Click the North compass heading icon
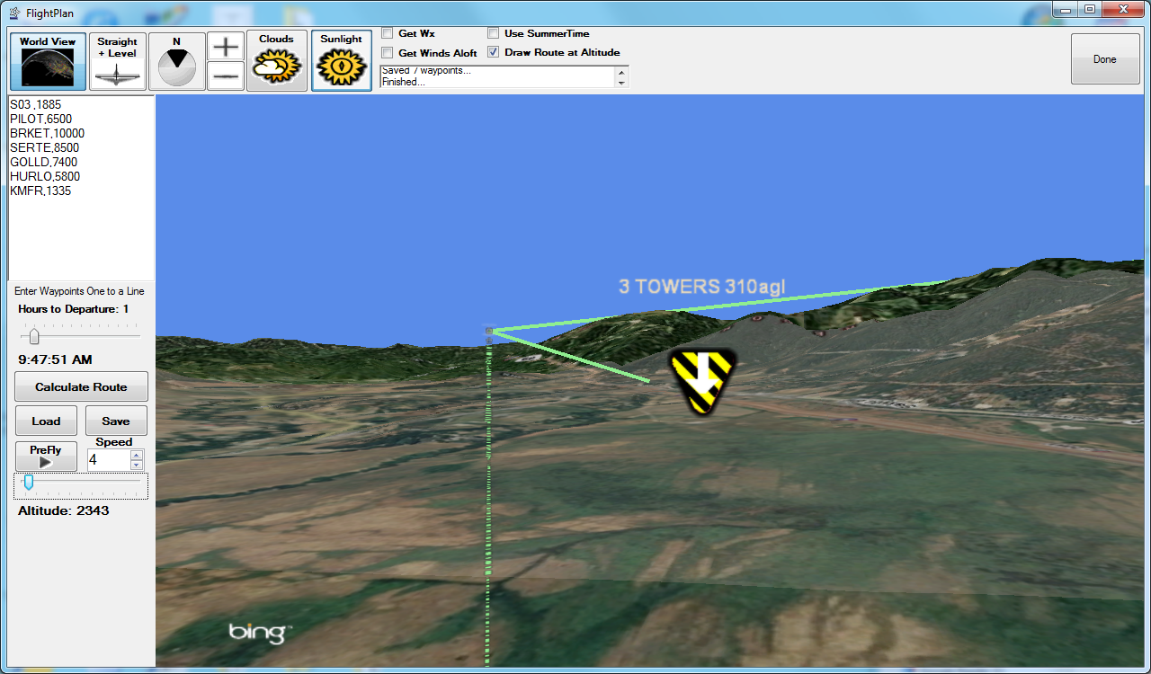1151x674 pixels. [x=176, y=61]
